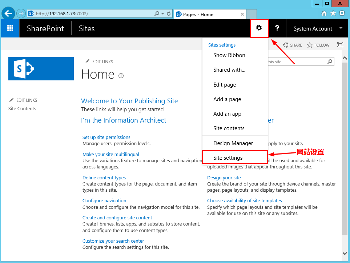
Task: Click the page scrollbar down arrow
Action: tap(345, 253)
